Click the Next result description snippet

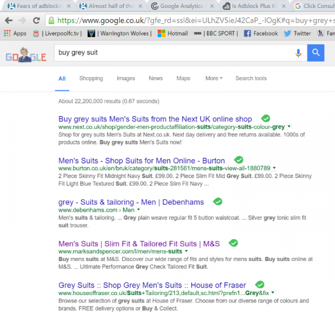182,138
